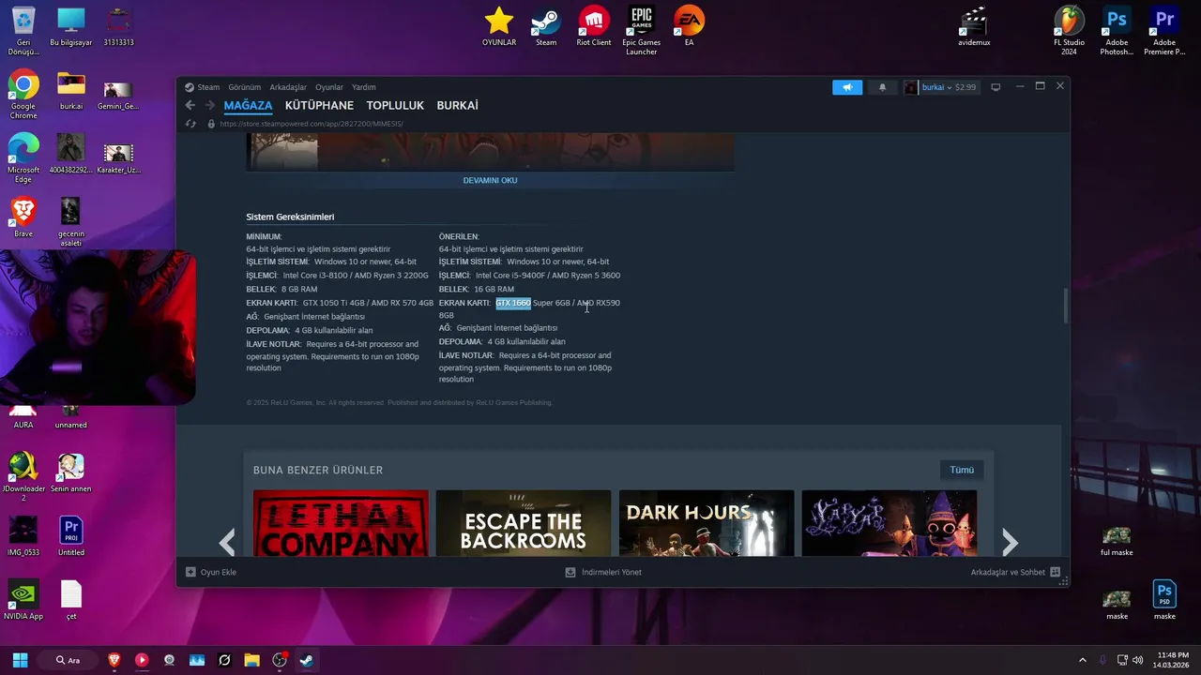1201x675 pixels.
Task: Open the NVIDIA App desktop shortcut
Action: (x=23, y=600)
